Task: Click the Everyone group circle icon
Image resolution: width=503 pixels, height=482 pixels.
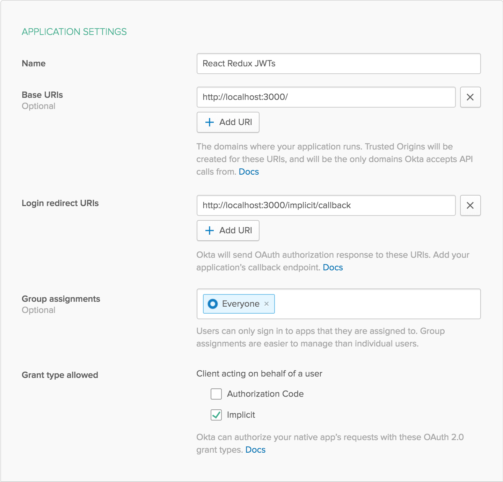Action: point(213,304)
